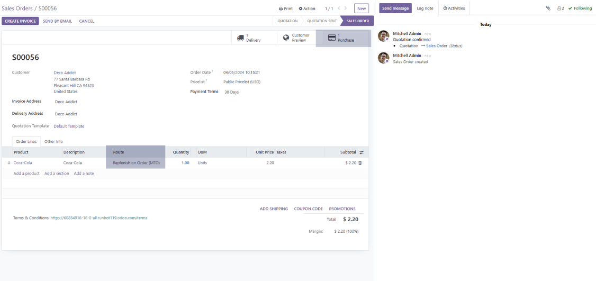Click the Quantity cell showing 1.00

pos(185,163)
